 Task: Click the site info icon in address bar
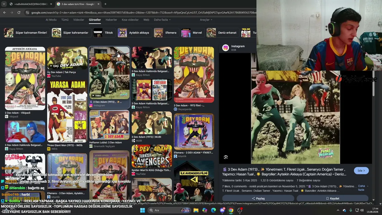27,13
